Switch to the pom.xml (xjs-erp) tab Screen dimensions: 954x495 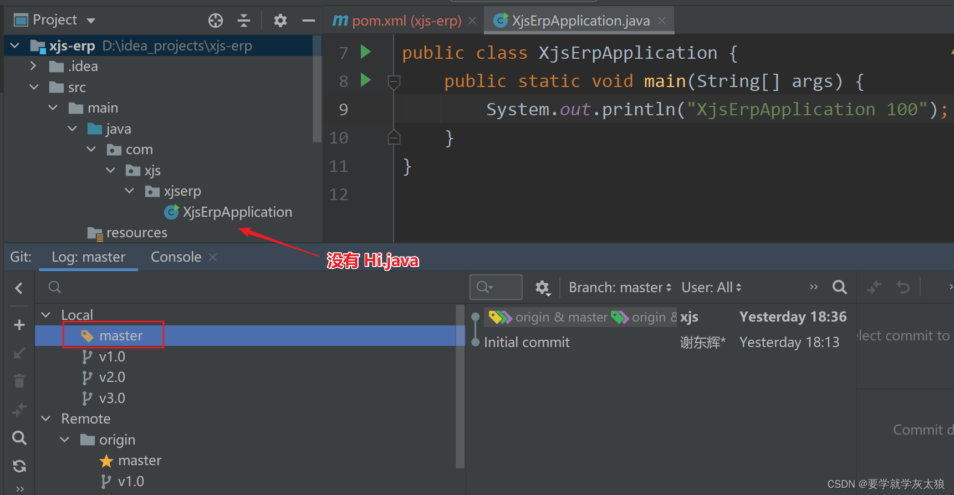click(x=397, y=21)
